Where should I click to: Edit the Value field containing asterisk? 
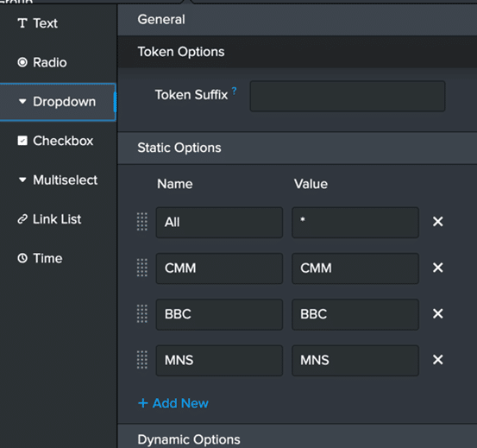click(355, 223)
